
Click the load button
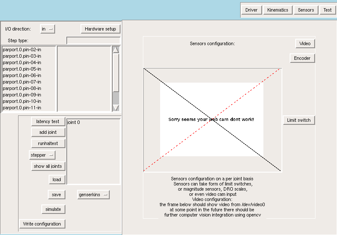point(57,179)
